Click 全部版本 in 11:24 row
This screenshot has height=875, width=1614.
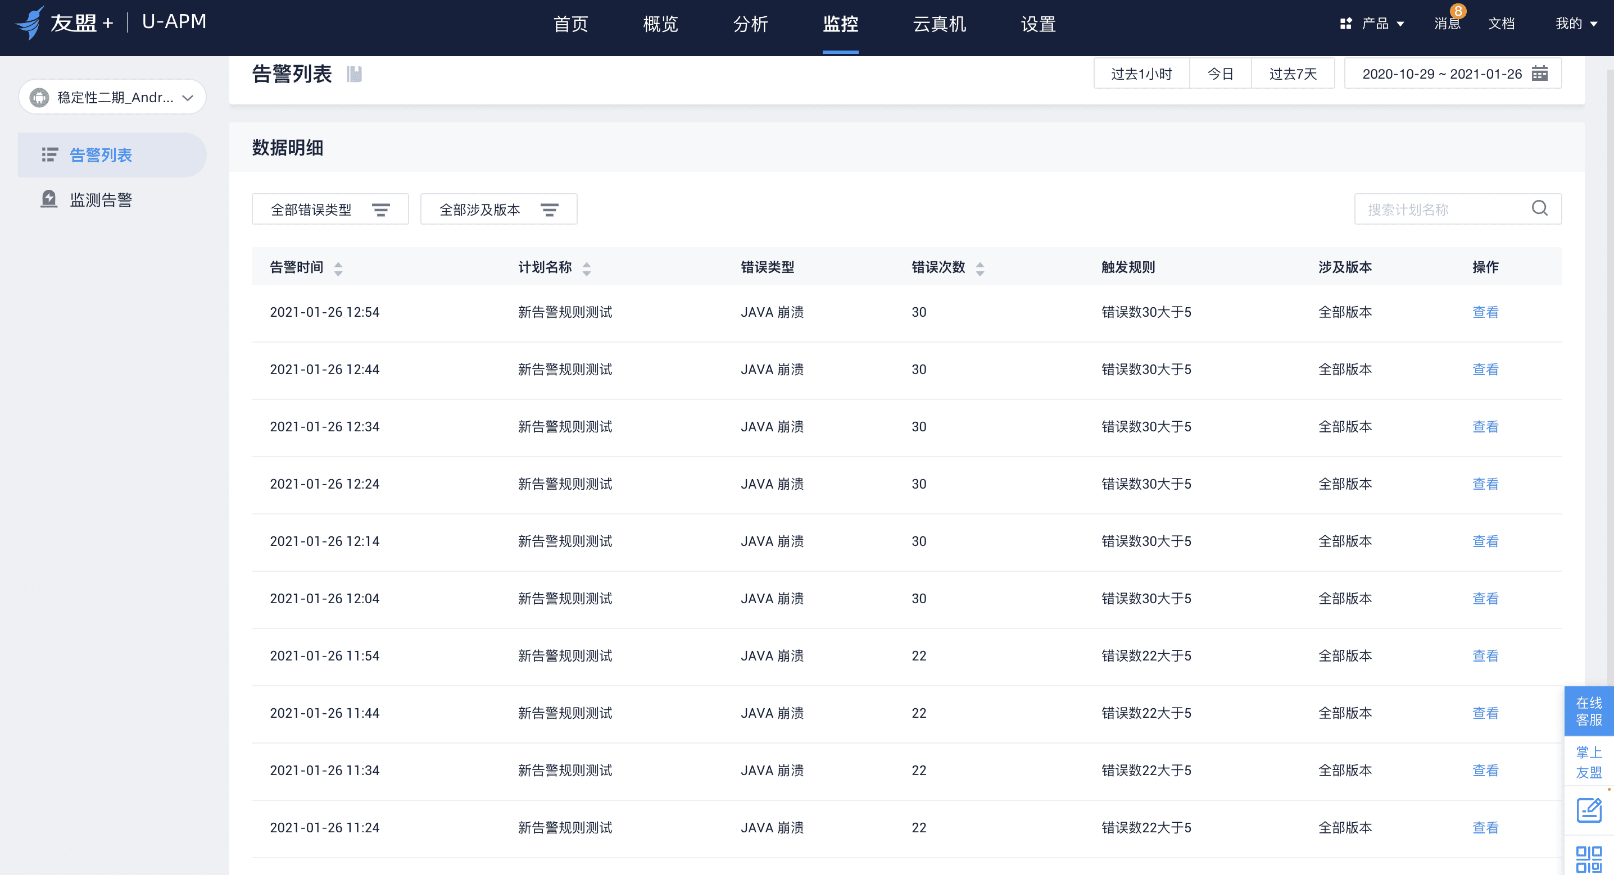click(x=1345, y=828)
